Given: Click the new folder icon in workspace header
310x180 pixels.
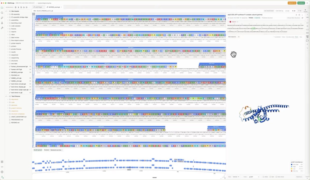Looking at the screenshot, I should 24,7.
